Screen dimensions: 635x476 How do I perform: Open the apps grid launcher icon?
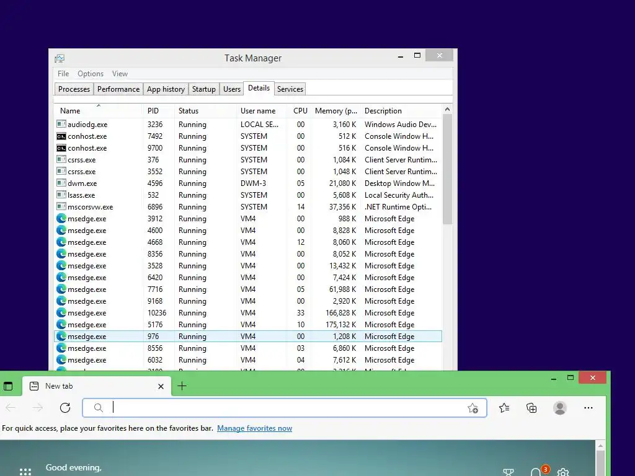(x=25, y=472)
